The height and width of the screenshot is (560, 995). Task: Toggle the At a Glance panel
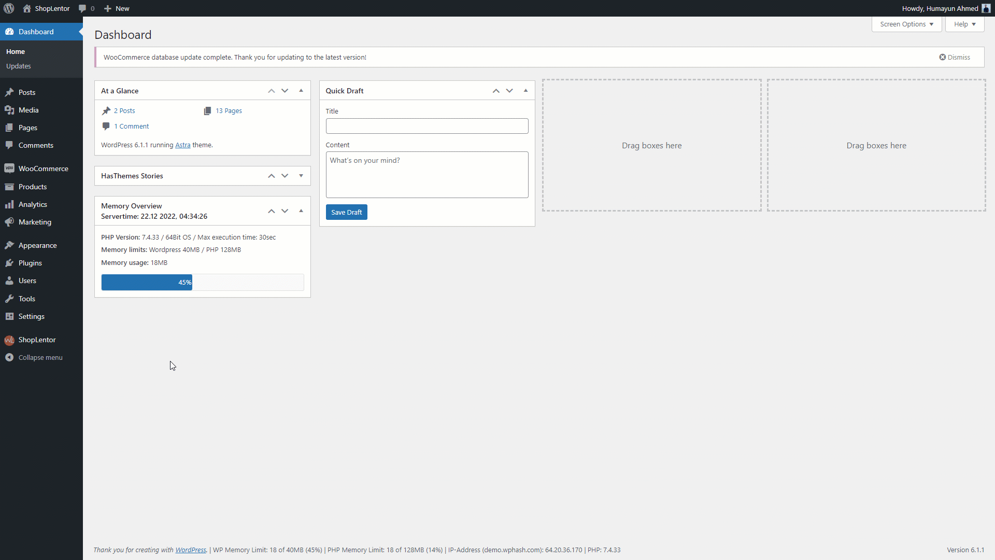(x=301, y=91)
